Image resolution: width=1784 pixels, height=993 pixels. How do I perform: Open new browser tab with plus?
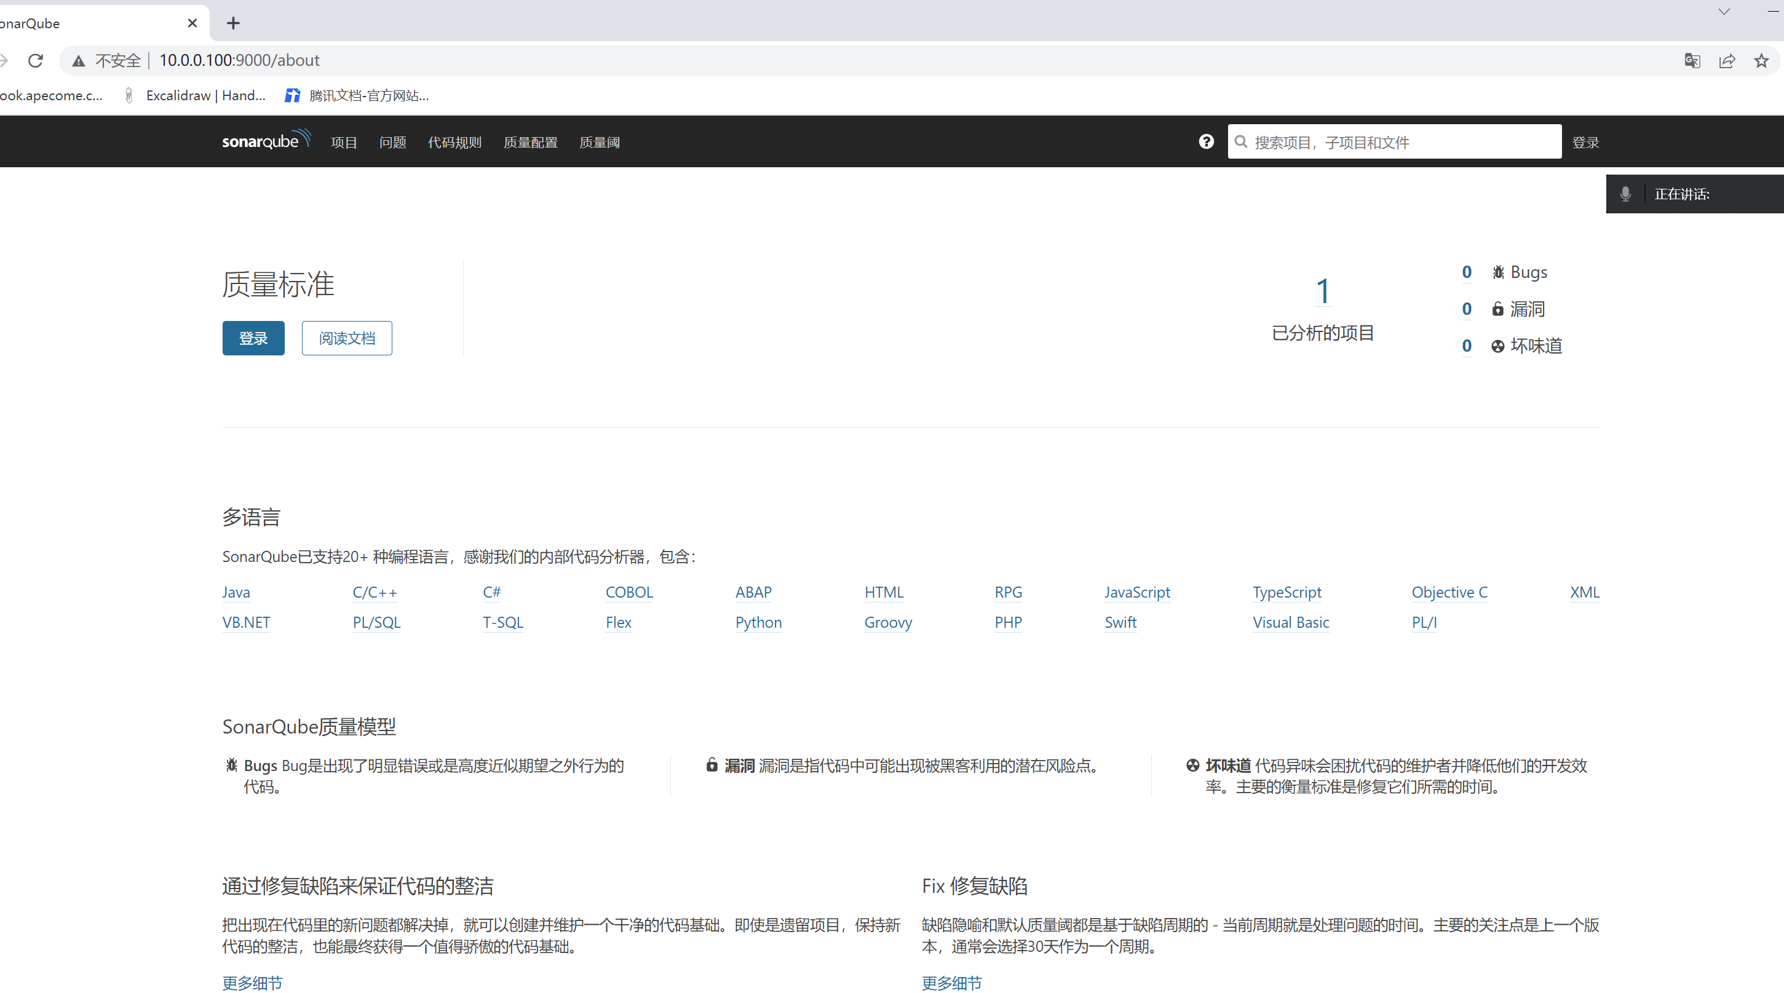(234, 23)
